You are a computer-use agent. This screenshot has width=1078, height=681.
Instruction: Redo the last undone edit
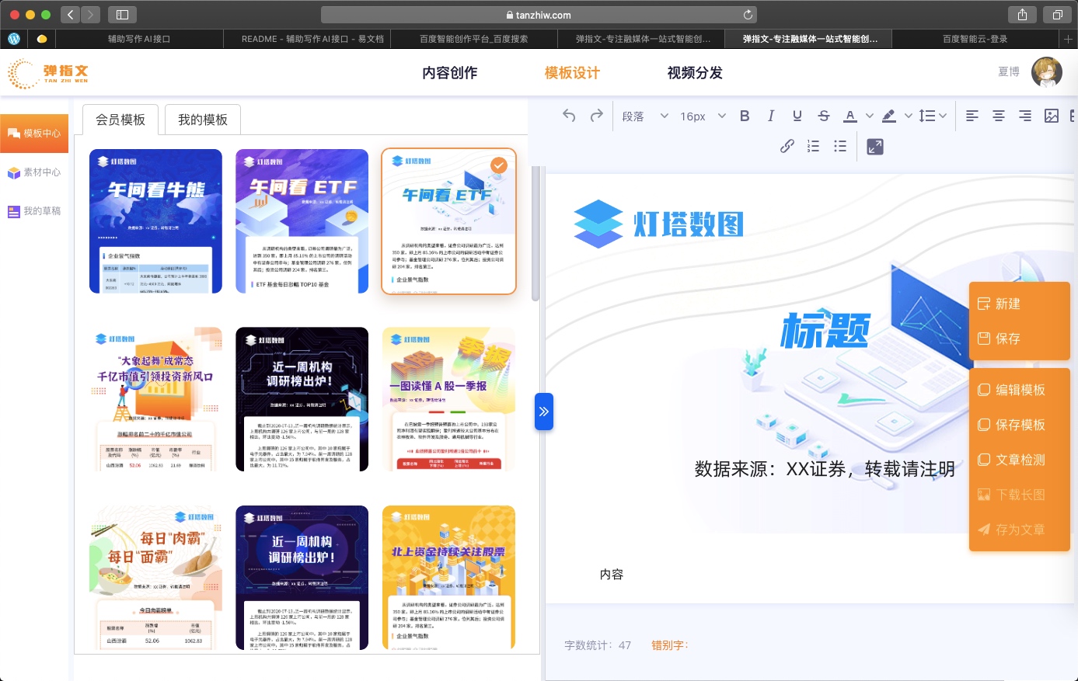pos(597,116)
